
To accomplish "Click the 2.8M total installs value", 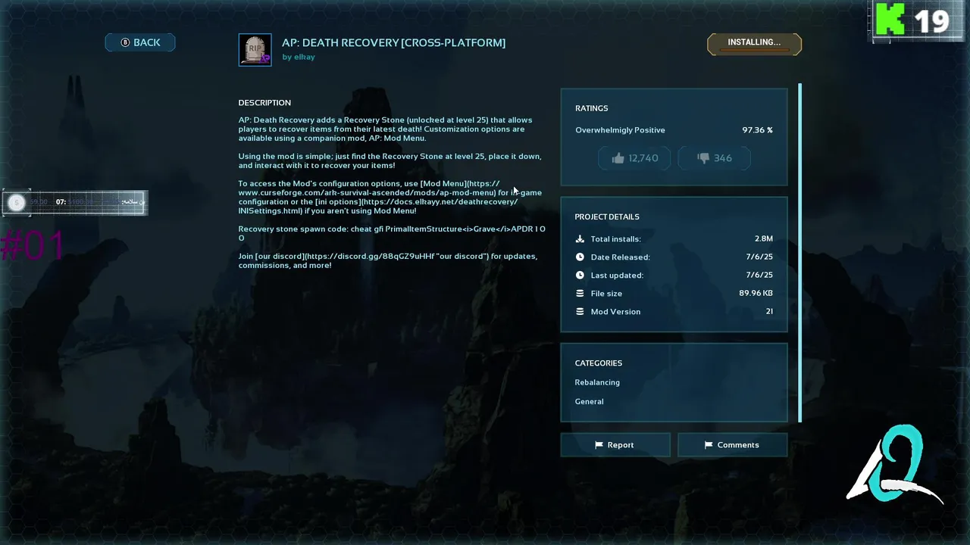I will click(763, 239).
